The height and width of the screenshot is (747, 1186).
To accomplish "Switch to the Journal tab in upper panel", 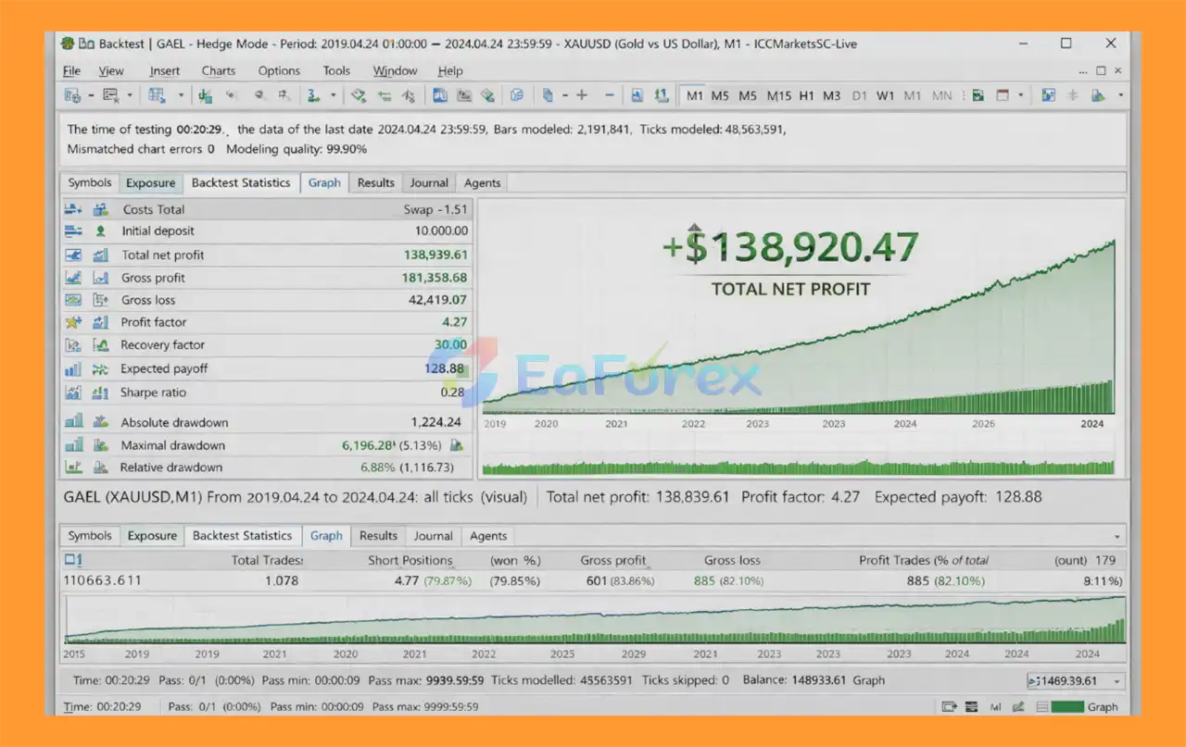I will click(429, 182).
